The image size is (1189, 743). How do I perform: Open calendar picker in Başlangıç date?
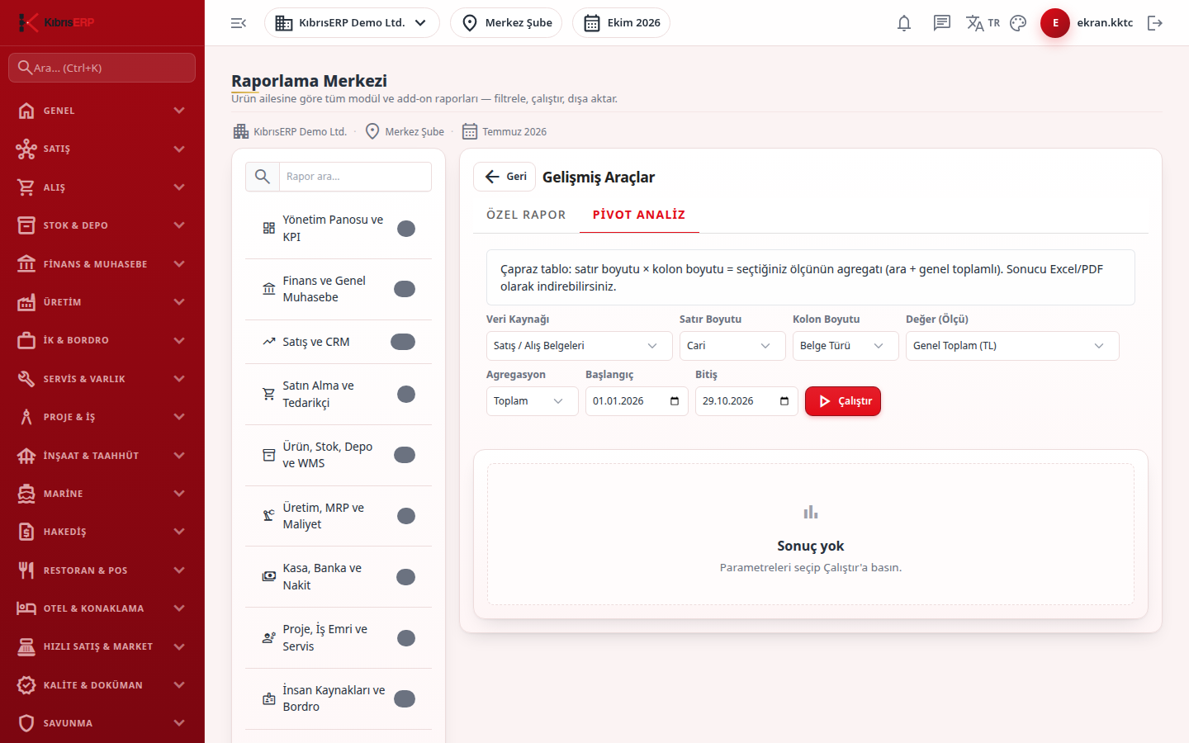click(x=675, y=401)
